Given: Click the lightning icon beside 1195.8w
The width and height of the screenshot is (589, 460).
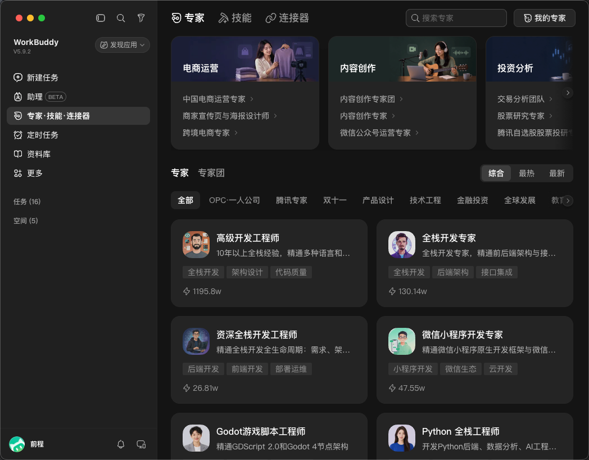Looking at the screenshot, I should [x=187, y=291].
